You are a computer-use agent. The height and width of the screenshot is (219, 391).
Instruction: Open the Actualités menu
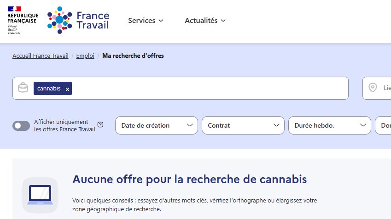[x=205, y=21]
